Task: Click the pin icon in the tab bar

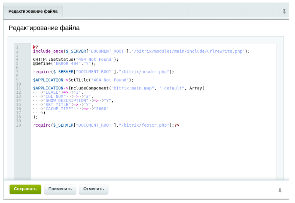Action: coord(284,11)
